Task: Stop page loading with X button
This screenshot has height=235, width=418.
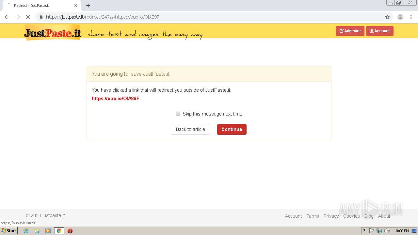Action: 28,17
